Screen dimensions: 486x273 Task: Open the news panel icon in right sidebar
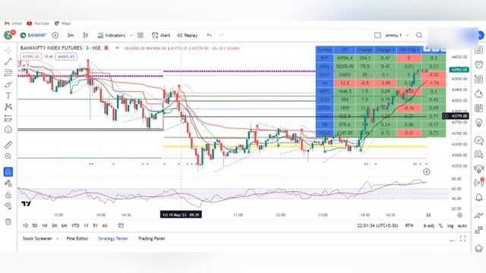[479, 79]
